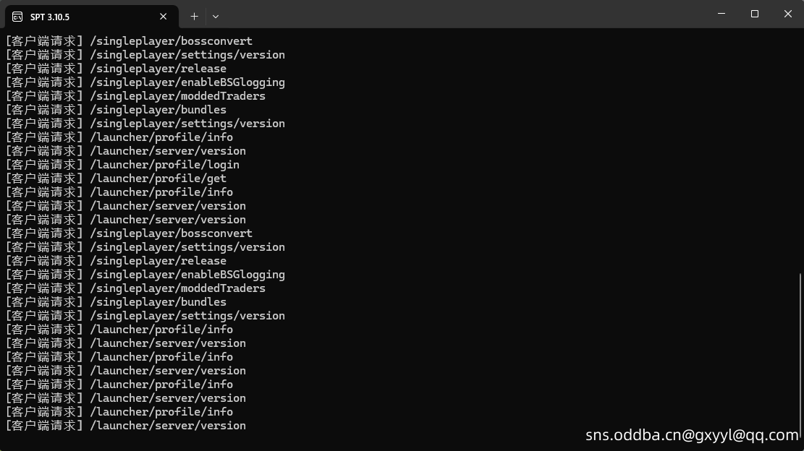Click empty title bar area beside tabs
Viewport: 804px width, 451px height.
click(462, 14)
